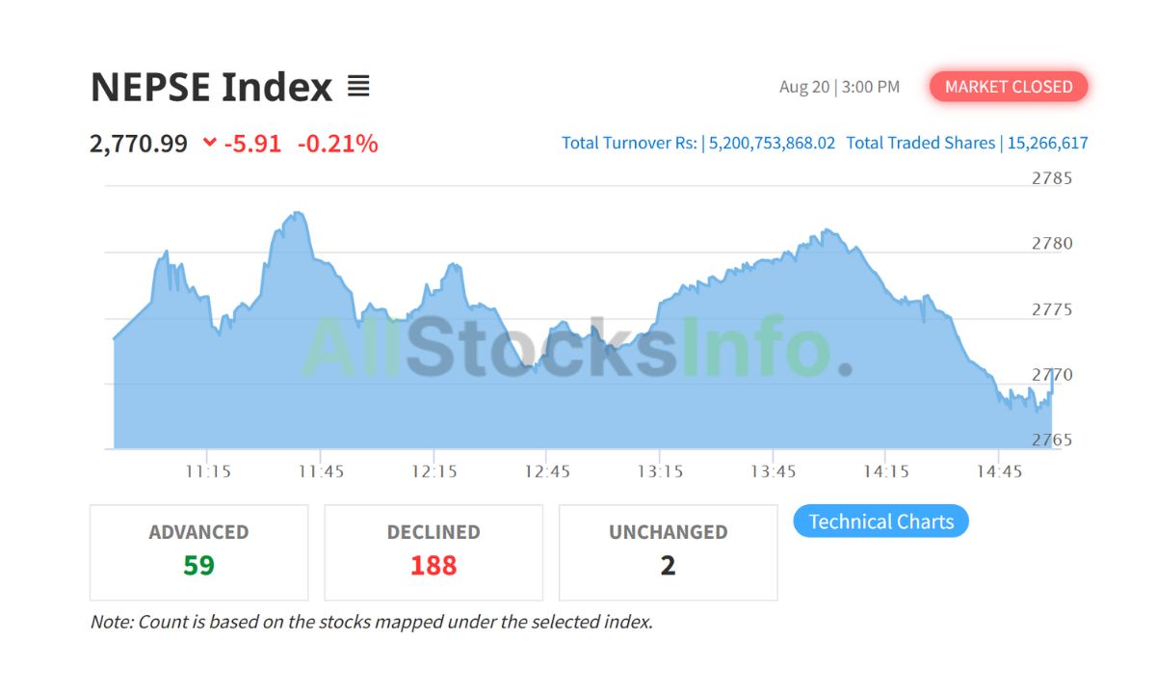
Task: Click the red -0.21% change indicator
Action: 339,143
